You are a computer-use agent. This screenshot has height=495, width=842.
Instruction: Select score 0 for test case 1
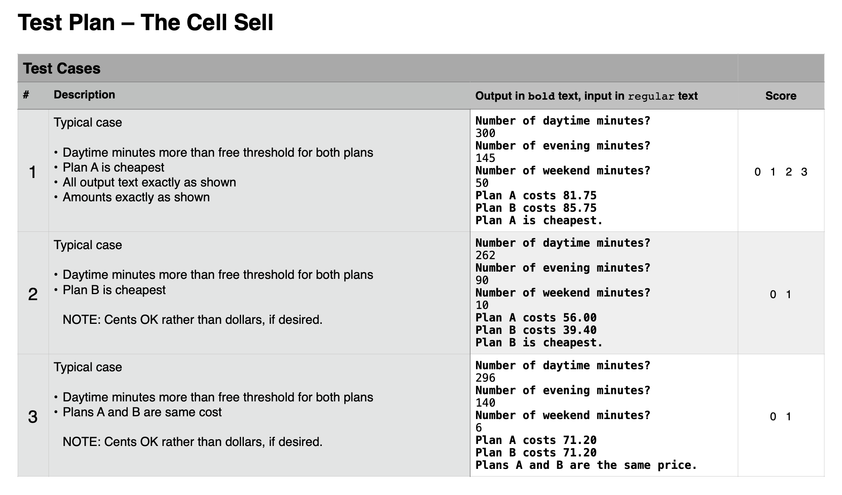[758, 172]
